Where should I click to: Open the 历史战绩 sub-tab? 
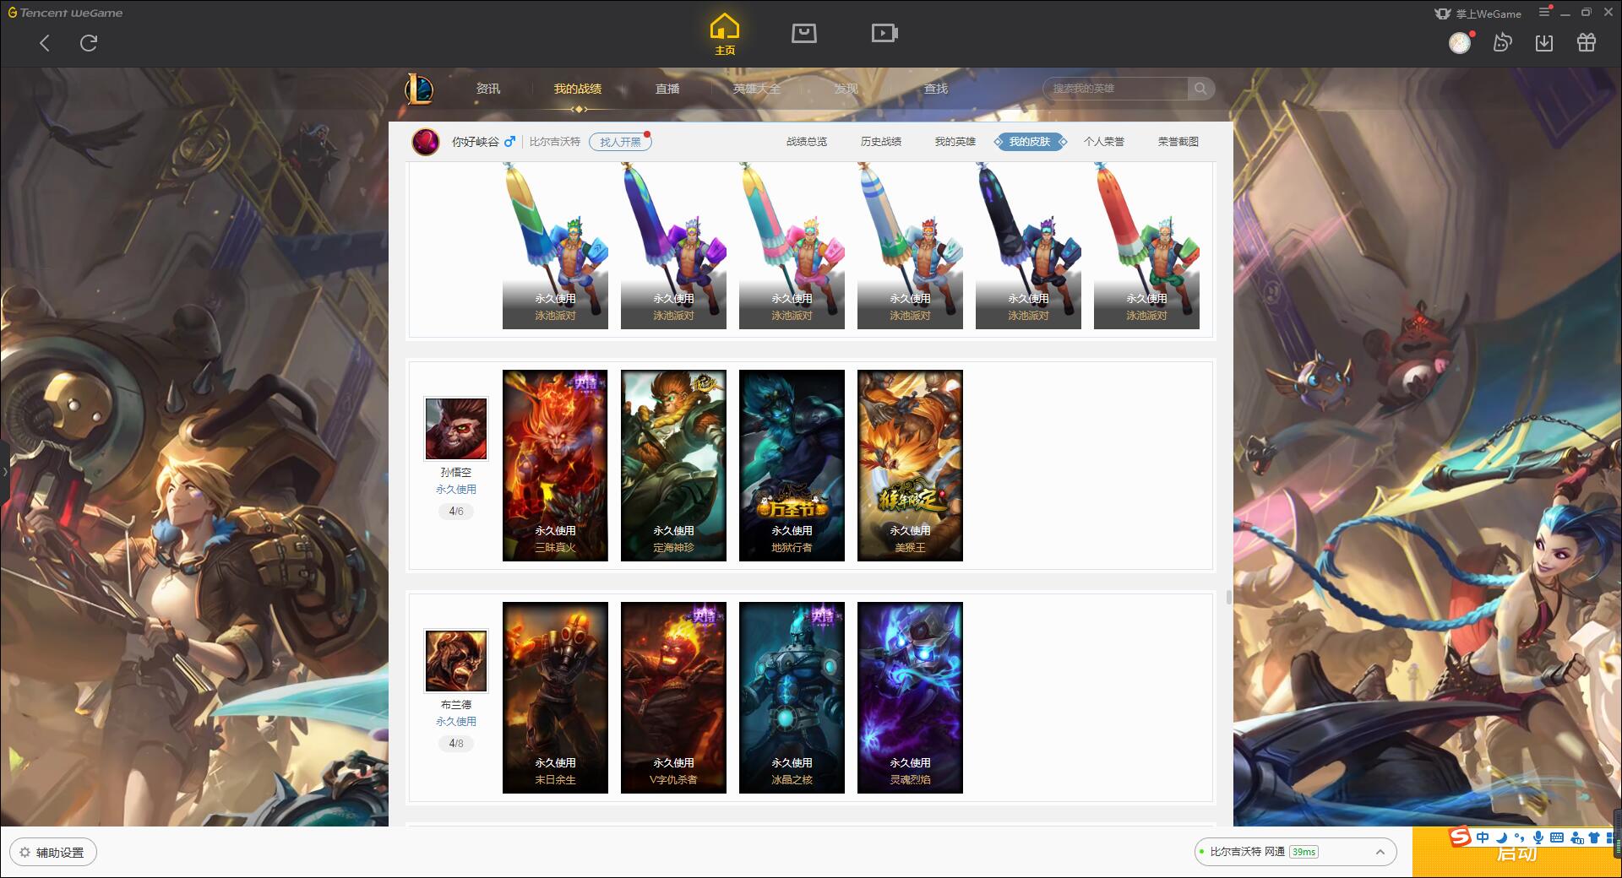click(x=881, y=142)
